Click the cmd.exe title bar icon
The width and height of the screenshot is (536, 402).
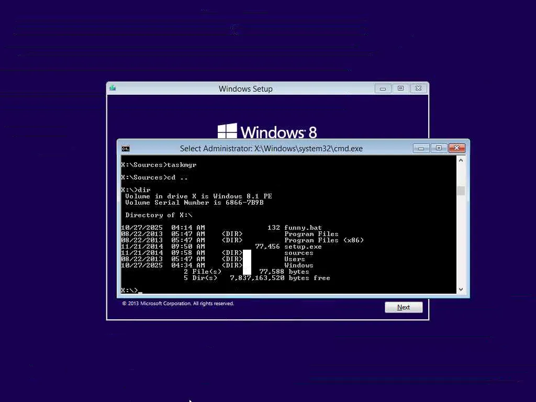point(126,149)
